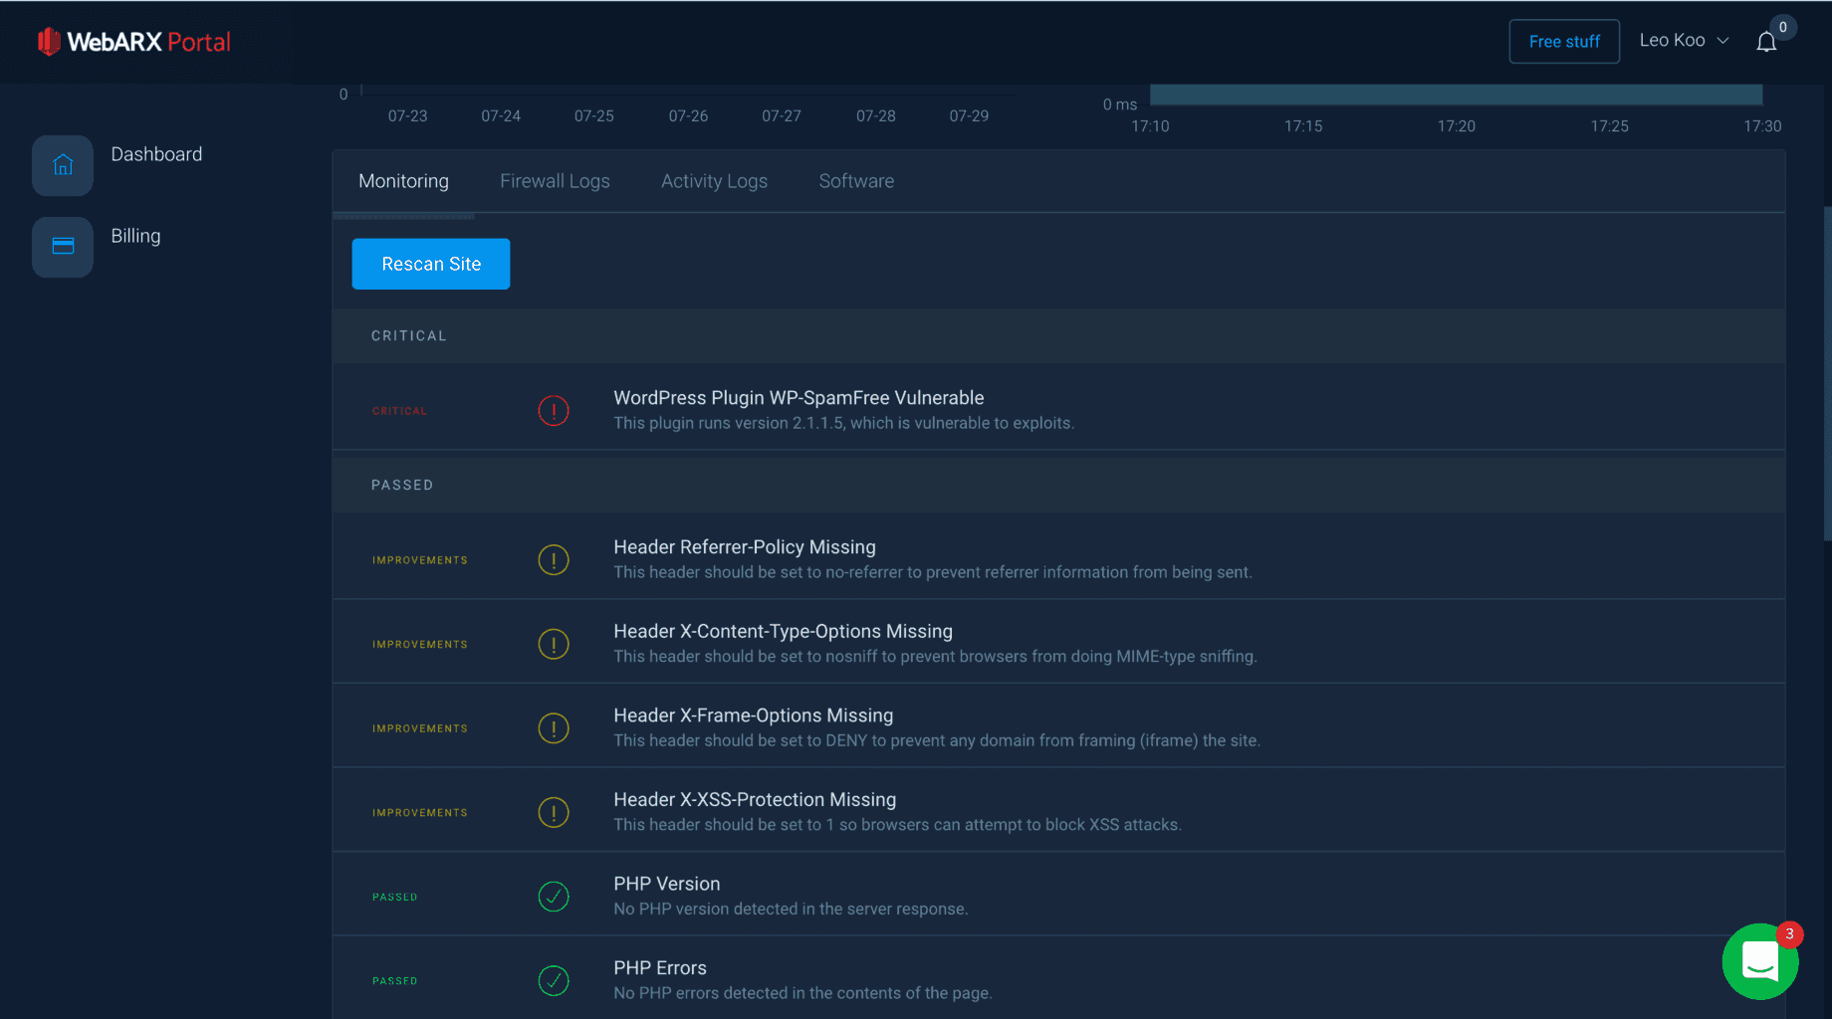Select the Monitoring tab
Viewport: 1832px width, 1019px height.
point(403,181)
